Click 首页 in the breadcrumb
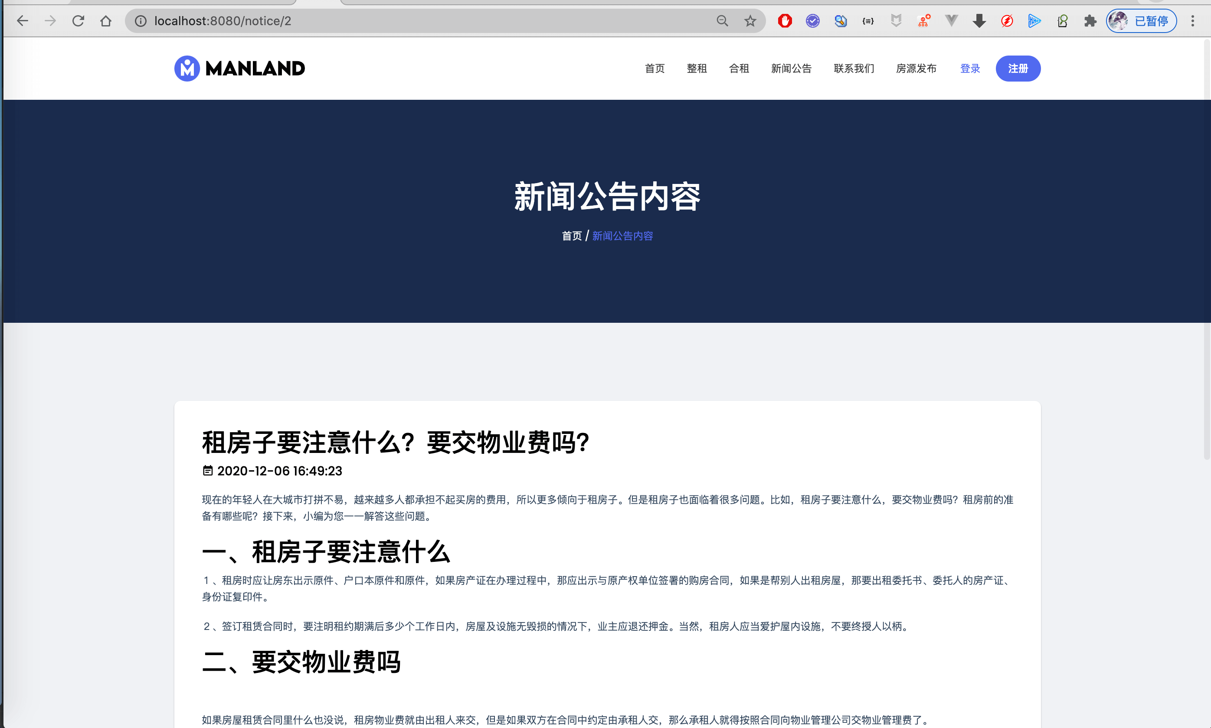The width and height of the screenshot is (1211, 728). point(572,236)
